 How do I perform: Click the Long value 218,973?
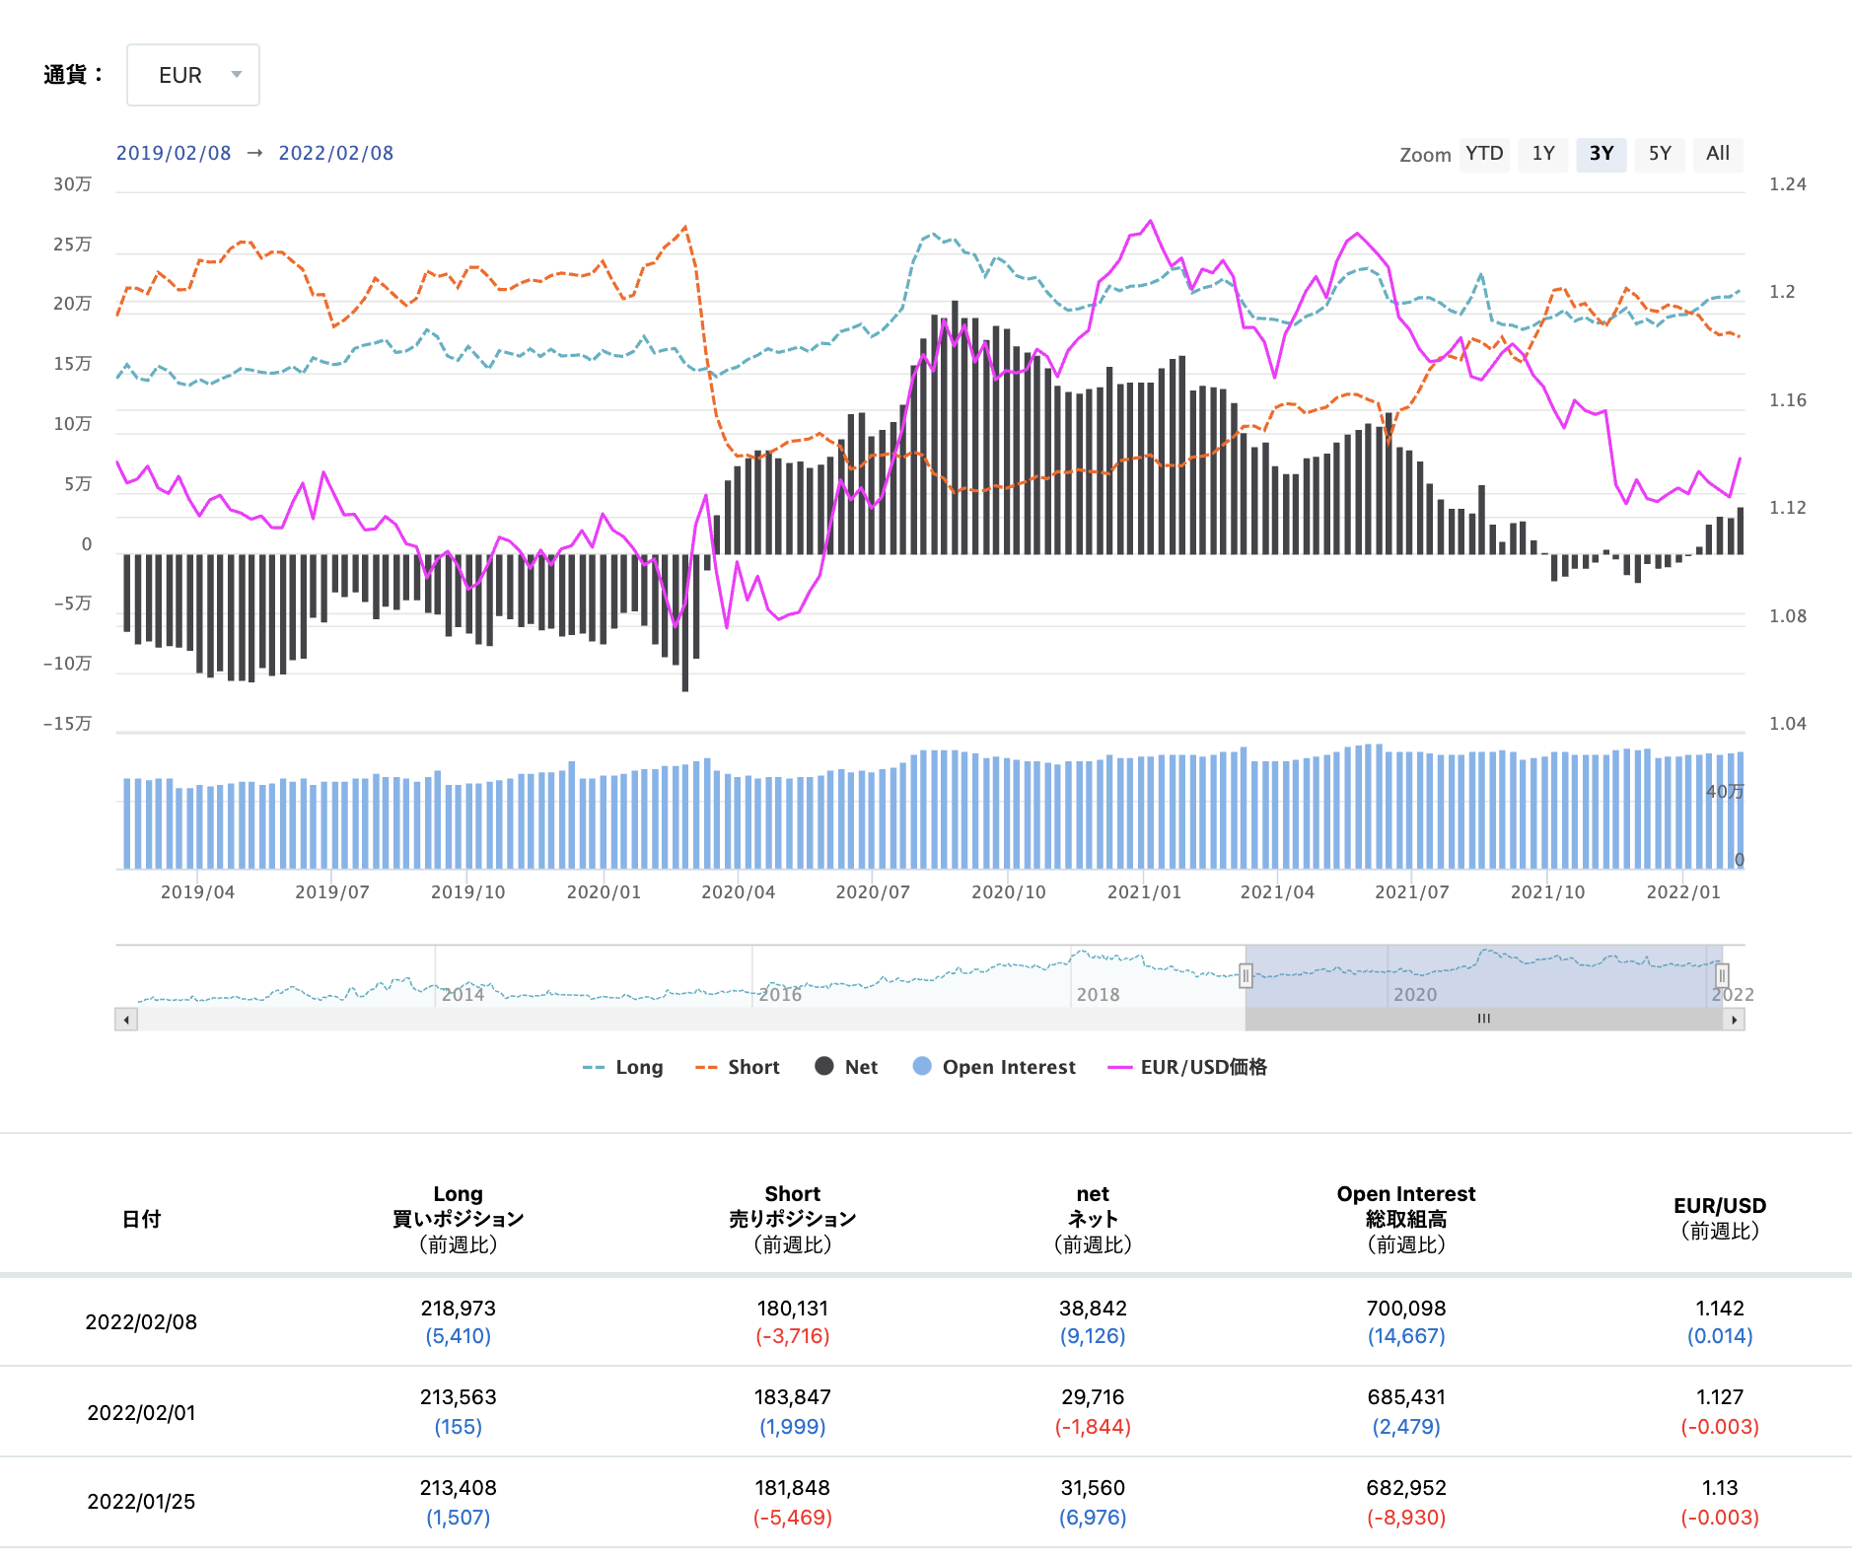(x=459, y=1309)
